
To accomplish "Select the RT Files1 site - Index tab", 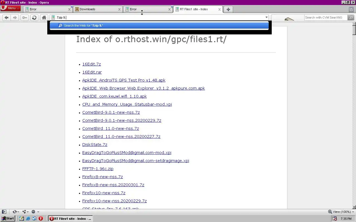I will click(x=198, y=9).
